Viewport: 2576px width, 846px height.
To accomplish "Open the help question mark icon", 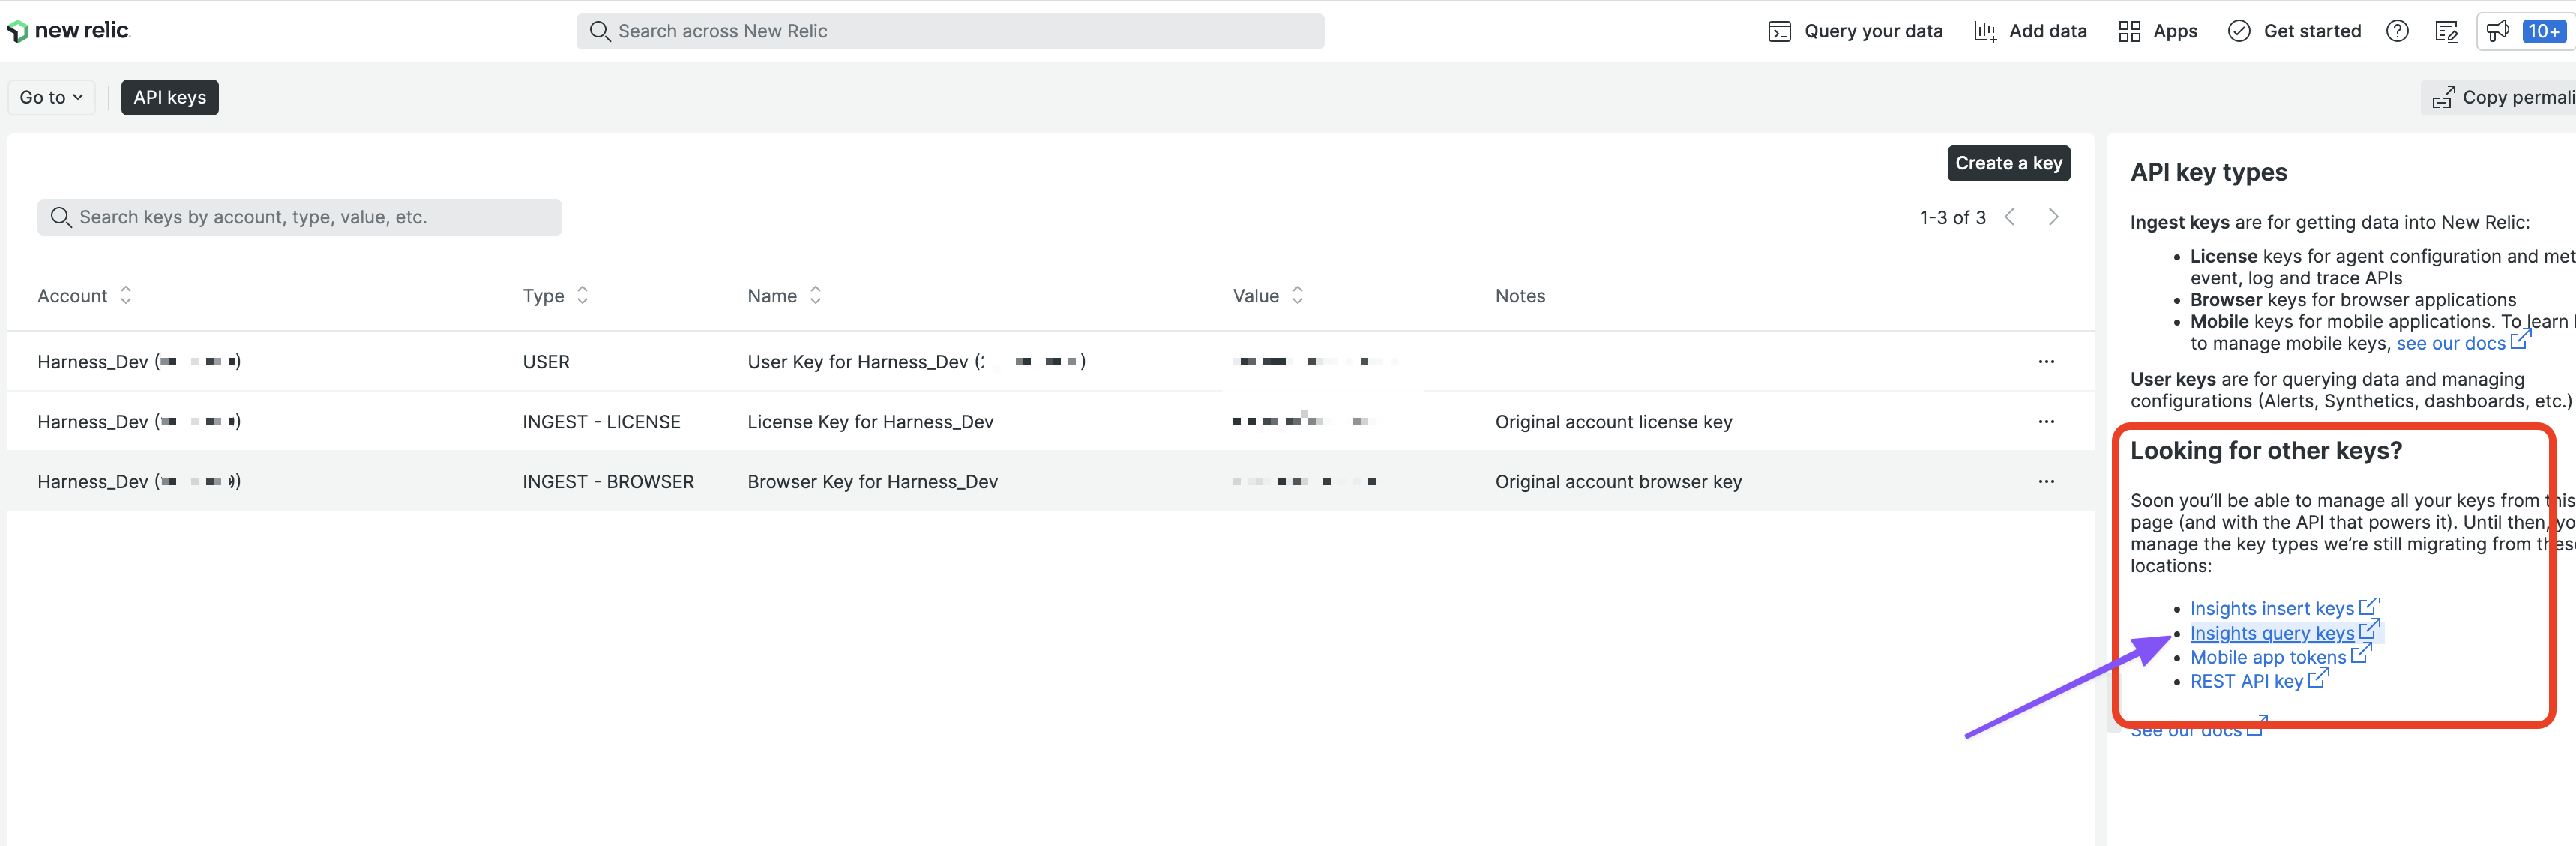I will click(x=2396, y=31).
